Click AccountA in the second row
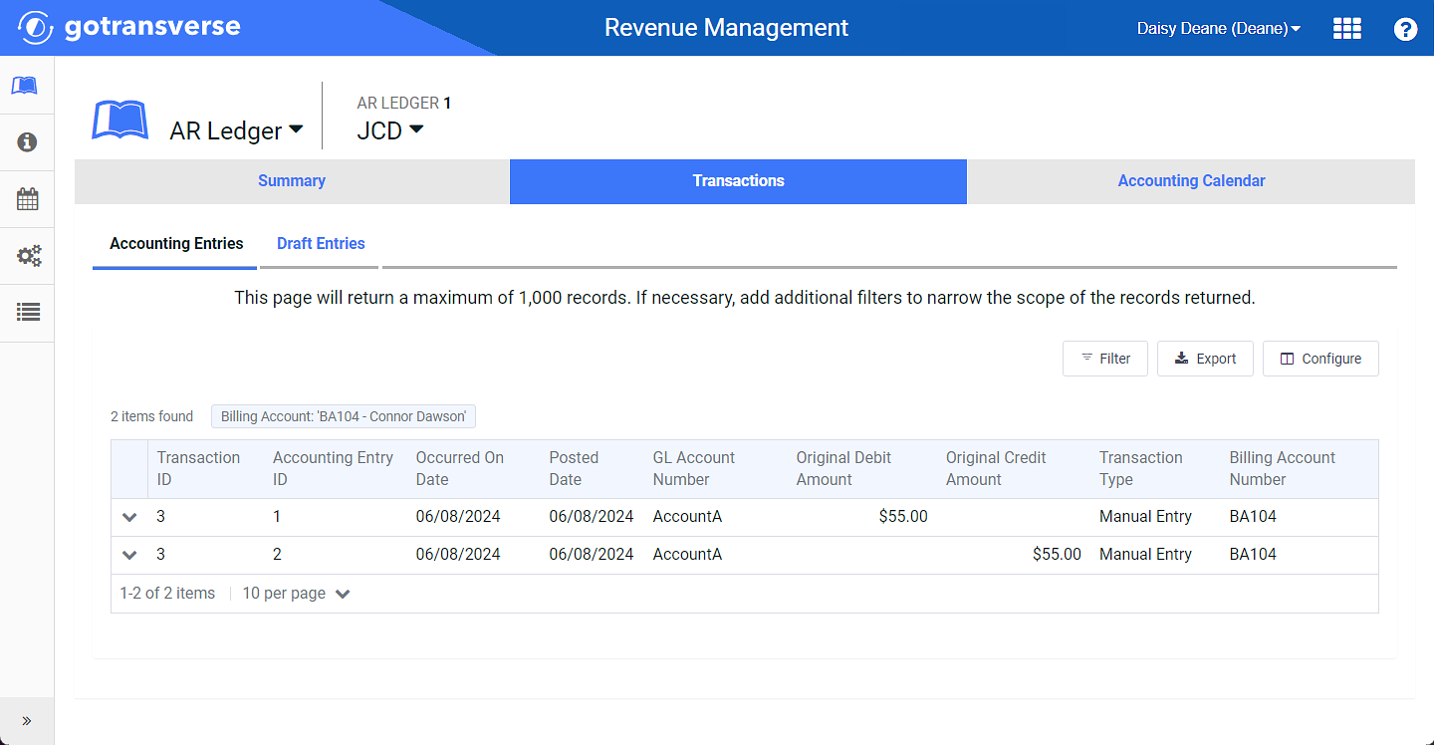Screen dimensions: 1434x745 click(687, 555)
